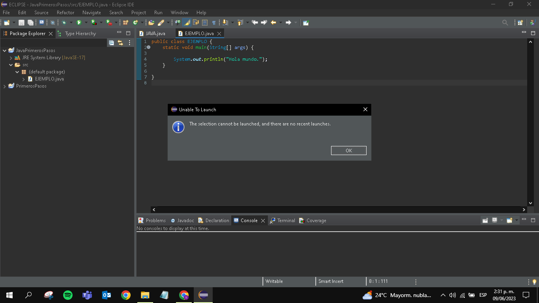Open the Source menu
539x303 pixels.
click(41, 13)
